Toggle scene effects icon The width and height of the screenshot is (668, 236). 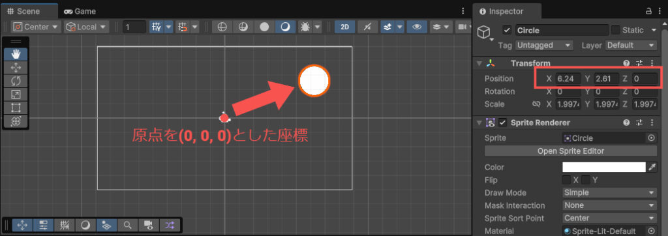[387, 27]
